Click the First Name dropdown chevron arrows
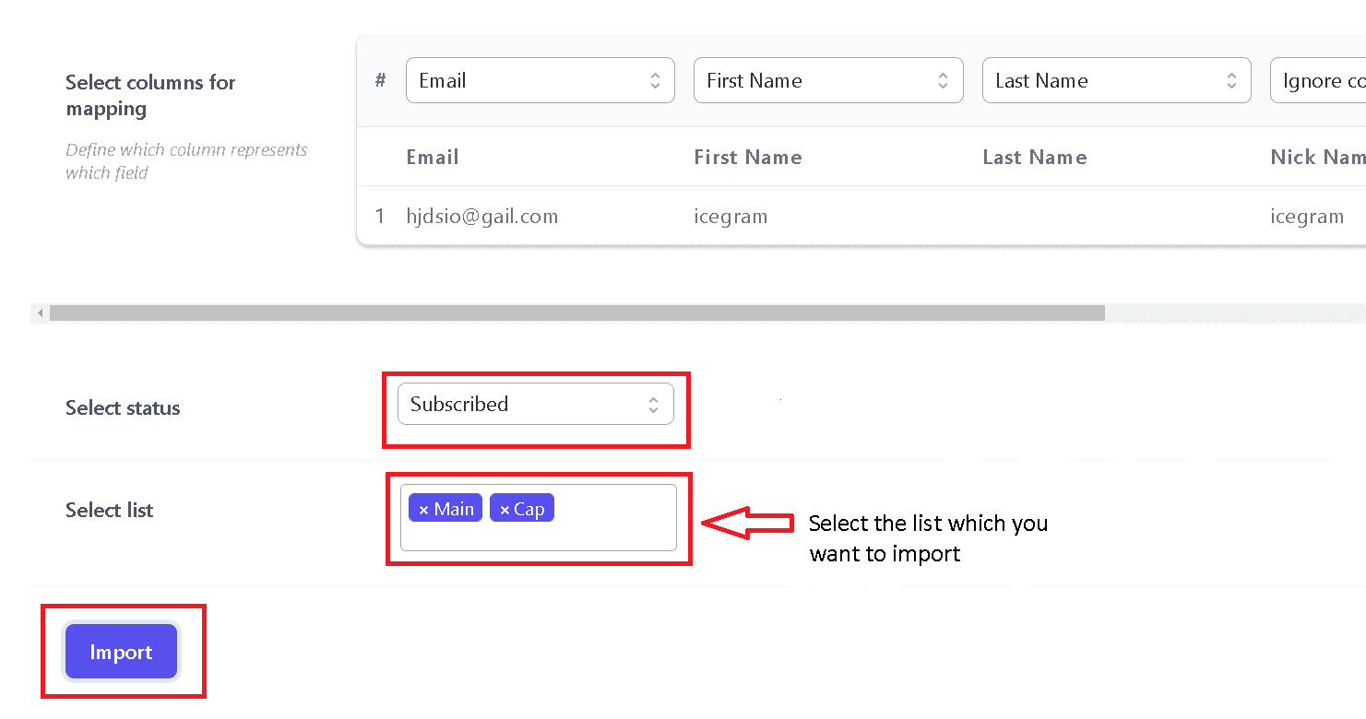This screenshot has height=719, width=1366. pos(943,81)
